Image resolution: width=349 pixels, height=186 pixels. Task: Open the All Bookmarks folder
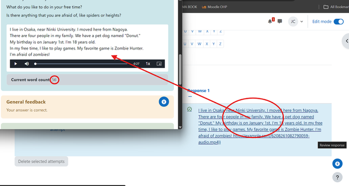pyautogui.click(x=336, y=7)
